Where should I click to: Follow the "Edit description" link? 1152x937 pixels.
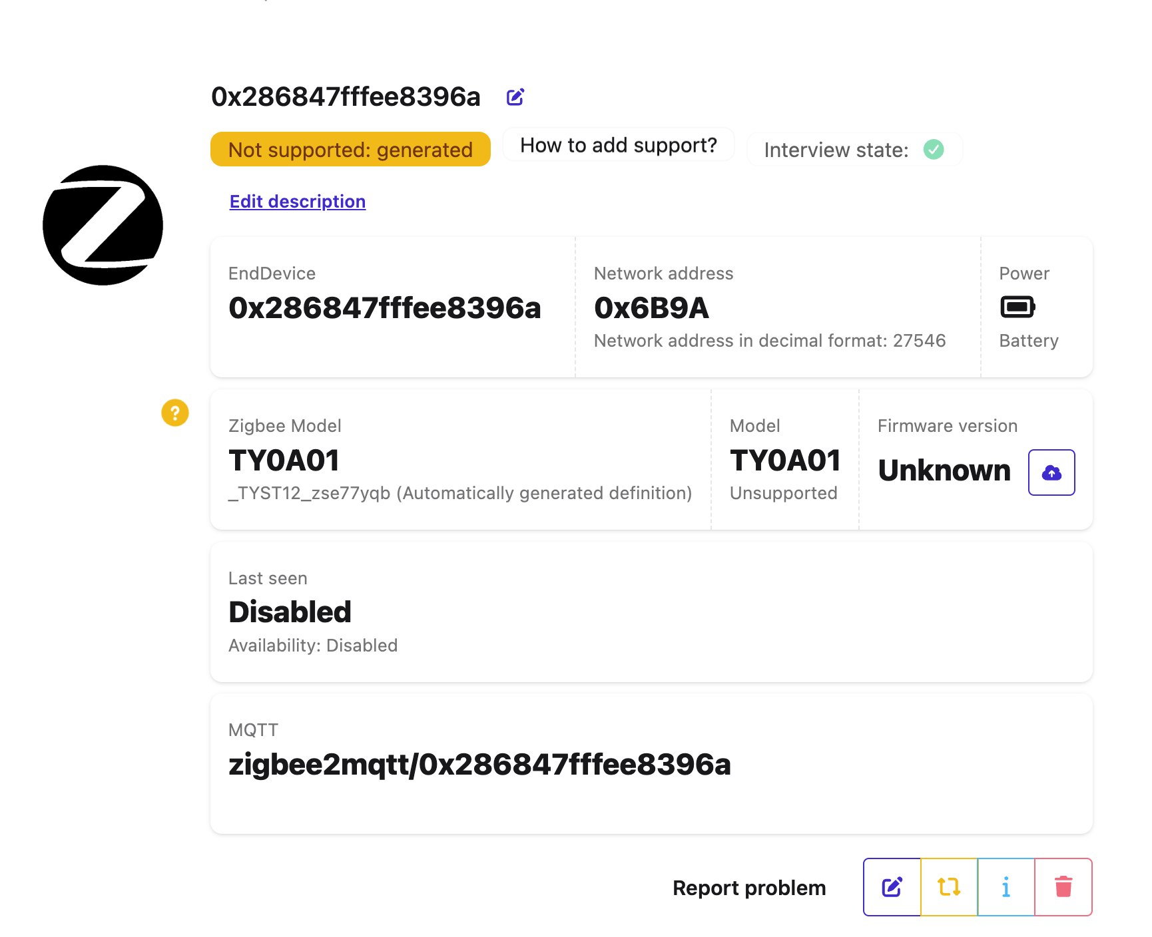click(298, 202)
